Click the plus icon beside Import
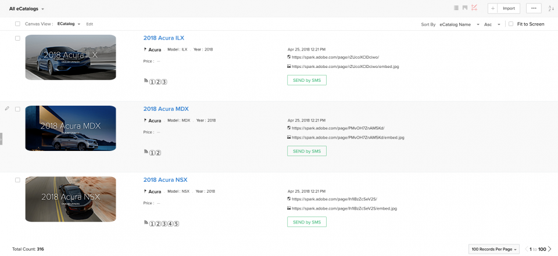This screenshot has width=558, height=256. [x=492, y=8]
